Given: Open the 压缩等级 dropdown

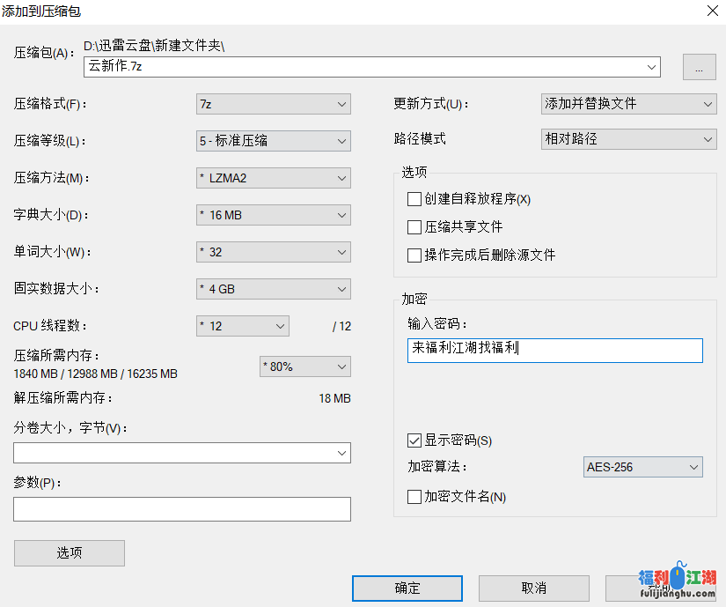Looking at the screenshot, I should click(x=273, y=141).
